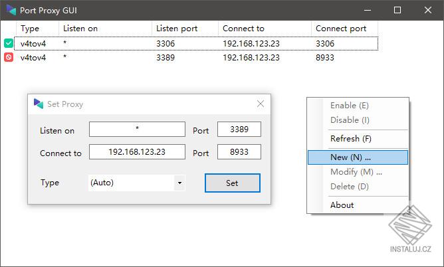Sort by the Type column header
The width and height of the screenshot is (444, 267).
coord(37,29)
